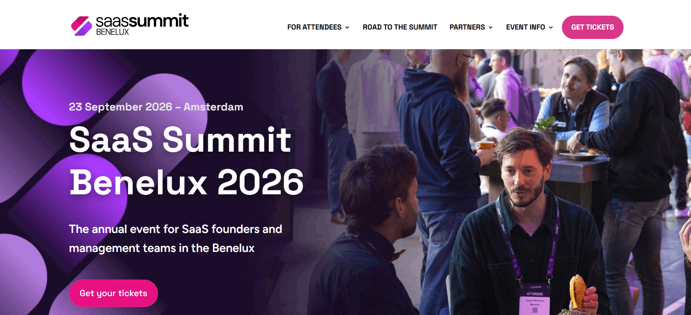Click the annual event description tagline

coord(175,238)
